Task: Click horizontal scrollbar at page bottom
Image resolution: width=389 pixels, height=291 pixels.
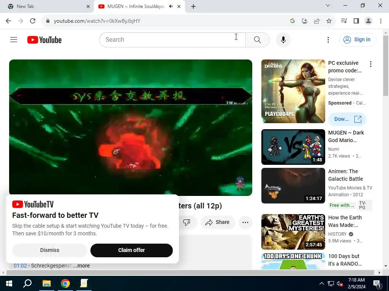Action: tap(190, 272)
